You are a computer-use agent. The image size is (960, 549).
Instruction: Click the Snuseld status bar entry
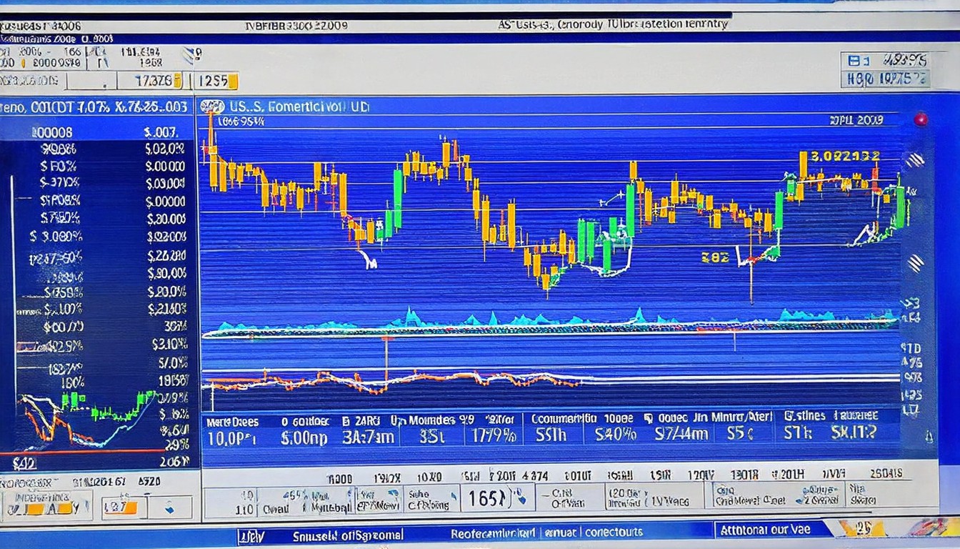[x=348, y=535]
